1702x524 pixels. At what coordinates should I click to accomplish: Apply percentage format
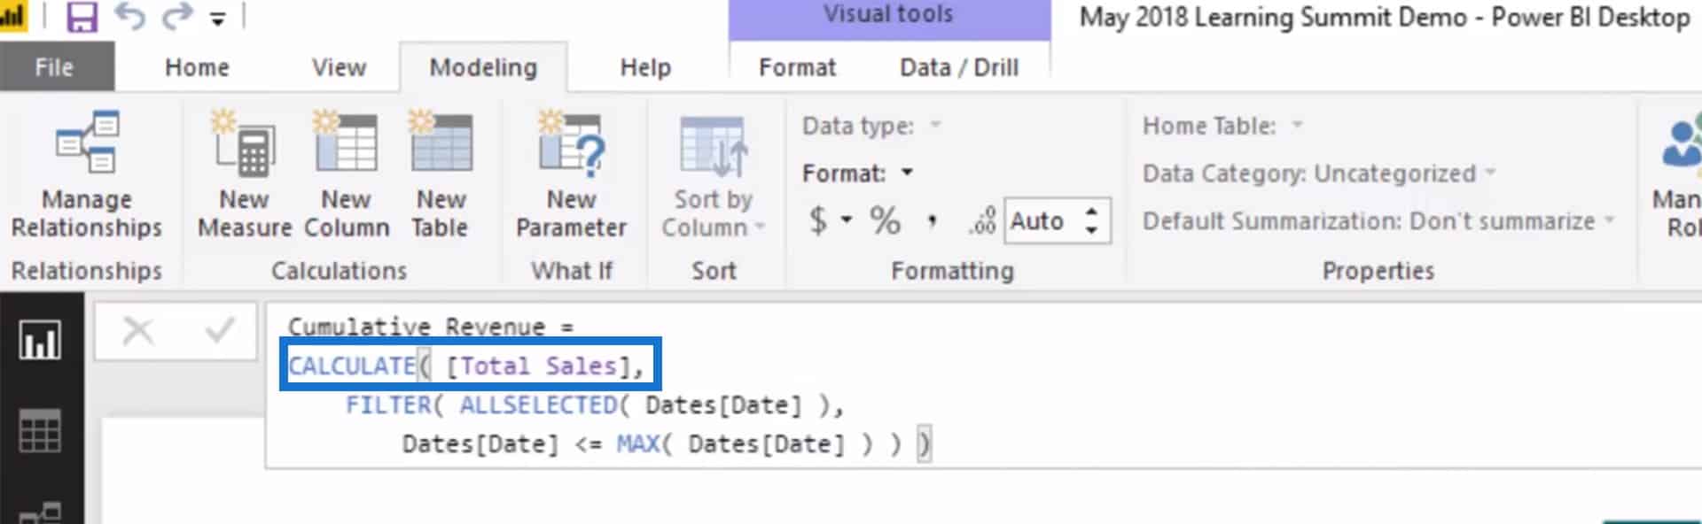coord(885,220)
